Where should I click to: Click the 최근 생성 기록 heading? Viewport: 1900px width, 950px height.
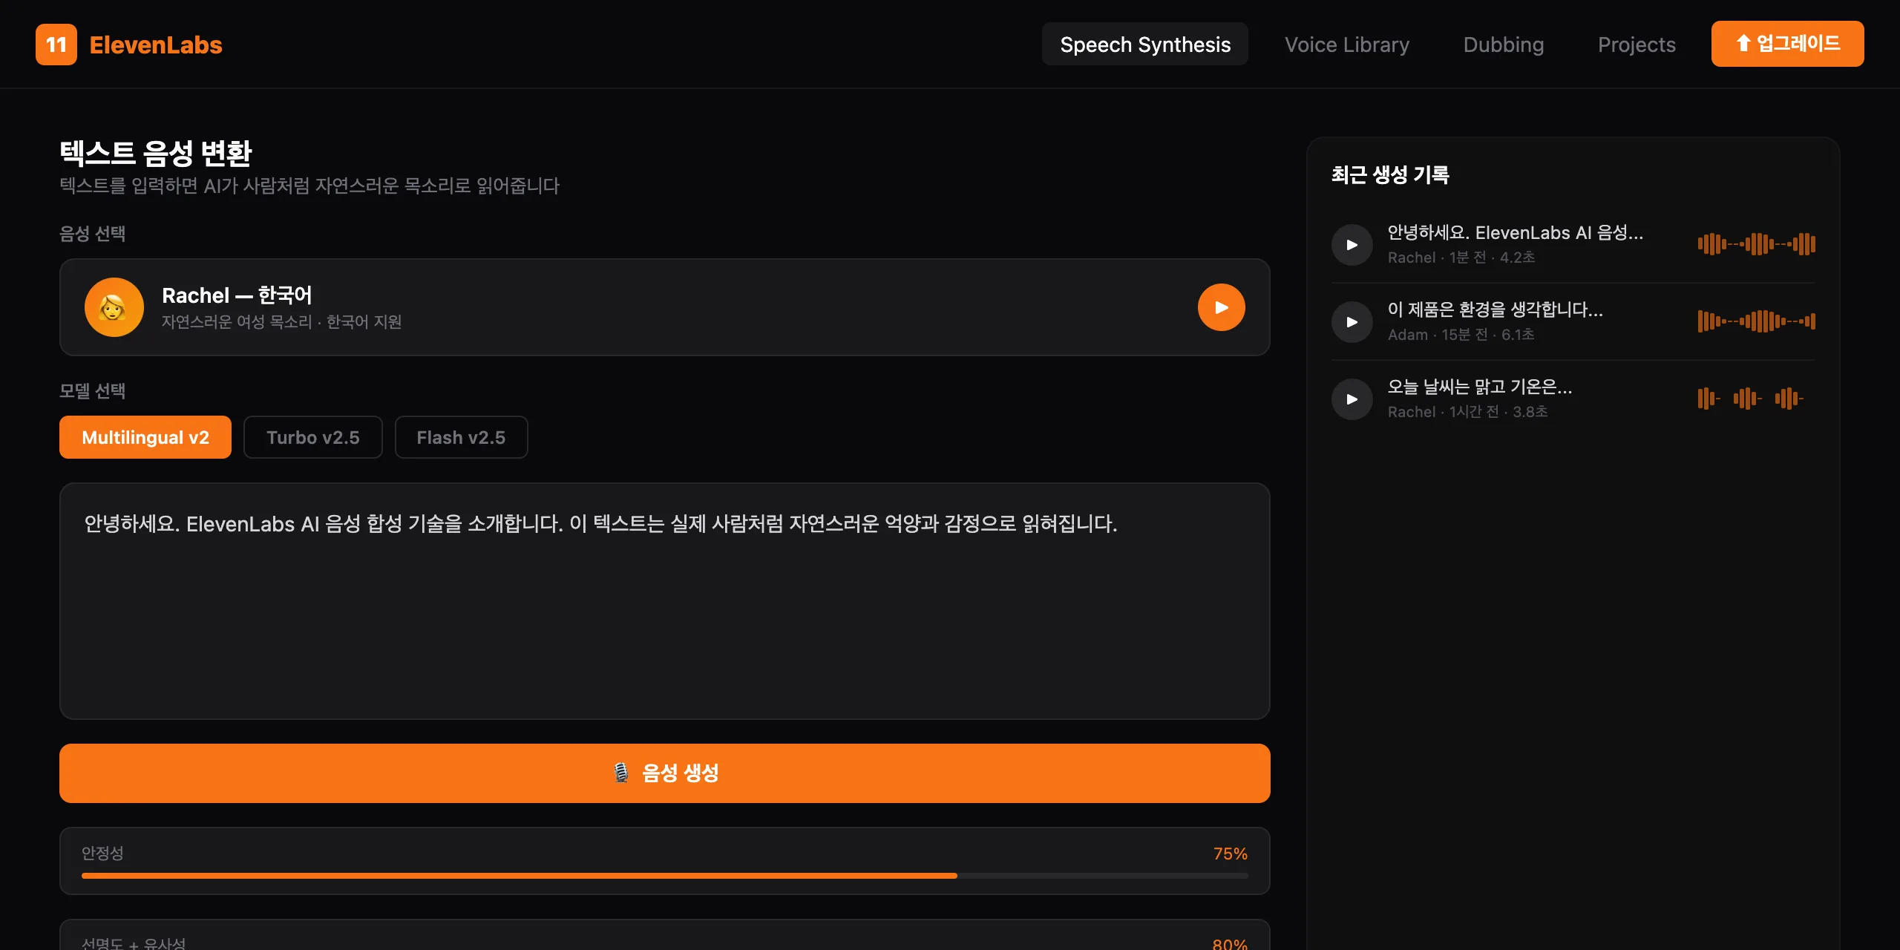tap(1390, 175)
